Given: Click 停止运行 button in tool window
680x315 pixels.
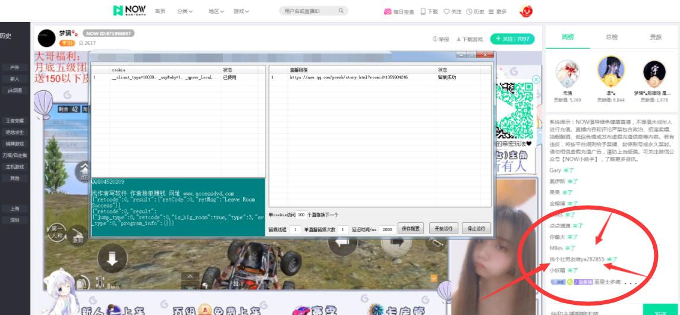Looking at the screenshot, I should click(x=476, y=228).
